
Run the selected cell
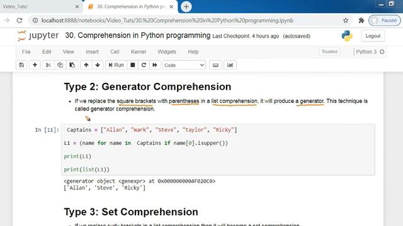pos(116,65)
